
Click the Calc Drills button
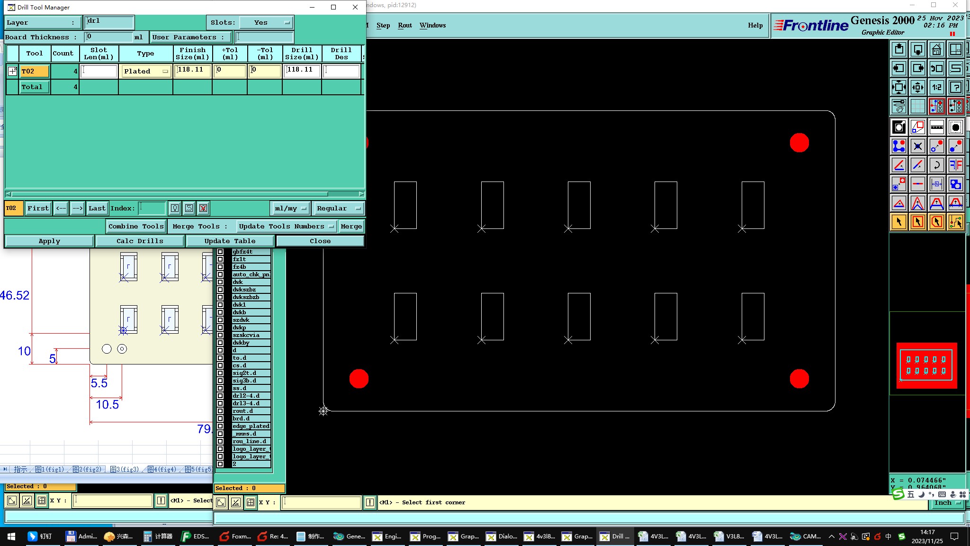click(140, 241)
